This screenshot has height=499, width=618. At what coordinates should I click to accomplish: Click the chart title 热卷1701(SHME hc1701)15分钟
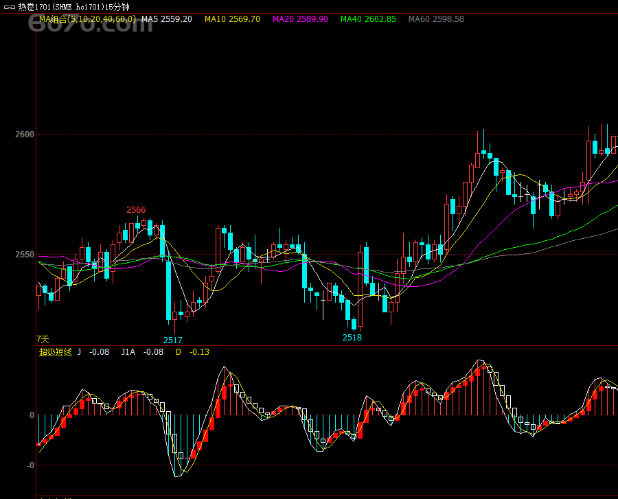click(73, 7)
